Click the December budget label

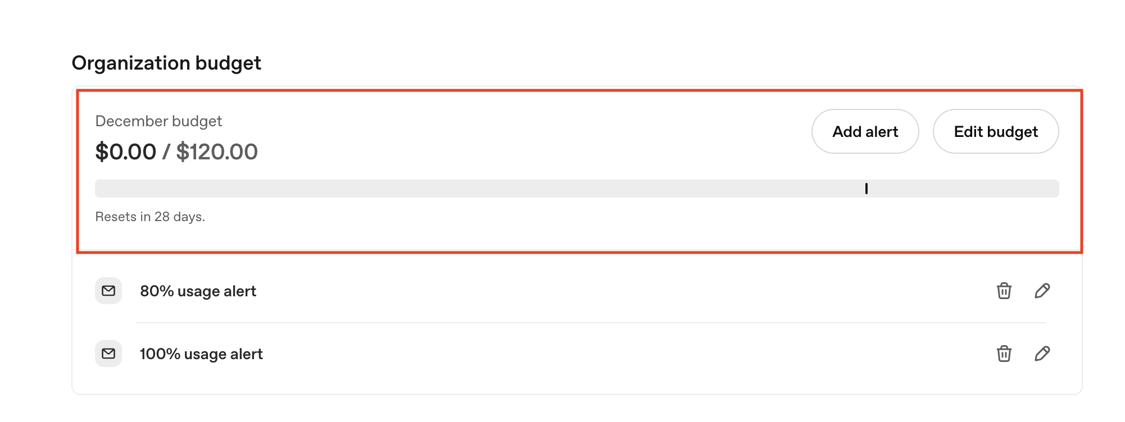[x=158, y=121]
